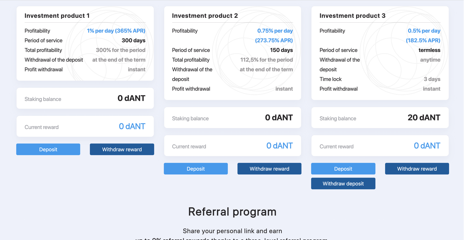Select product 1's Staking balance label
Viewport: 464px width, 240px height.
pos(43,99)
